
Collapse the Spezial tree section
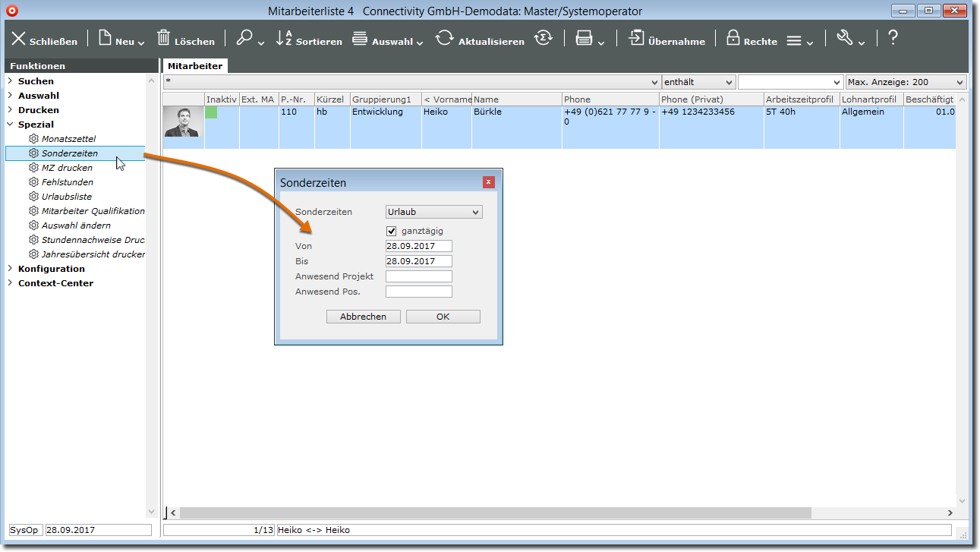[10, 125]
